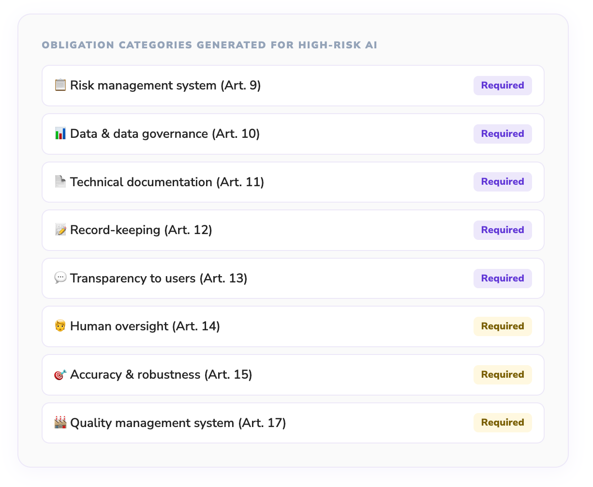
Task: Select the purple Required tag on Technical documentation
Action: 502,182
